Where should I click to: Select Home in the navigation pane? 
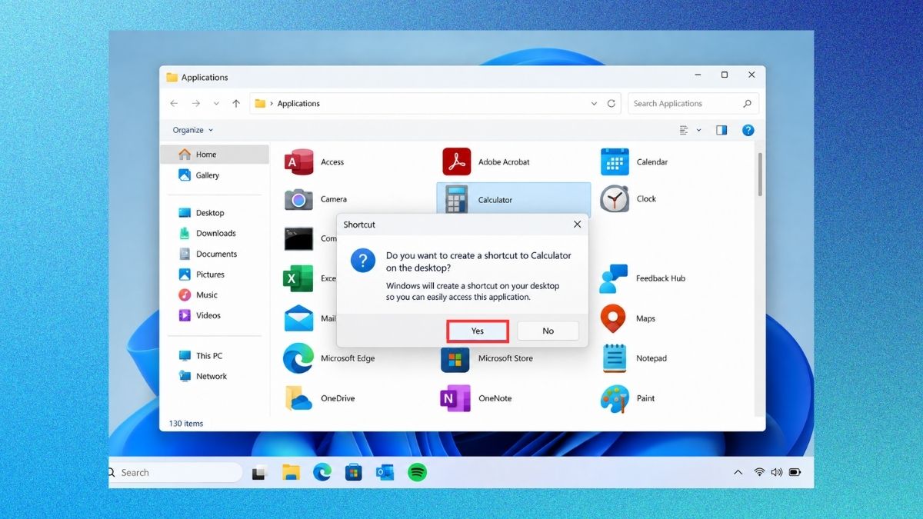[215, 155]
